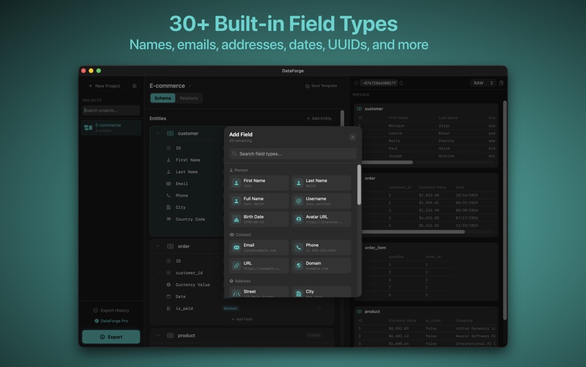Switch to the Schema tab
Screen dimensions: 586x367
pos(162,98)
